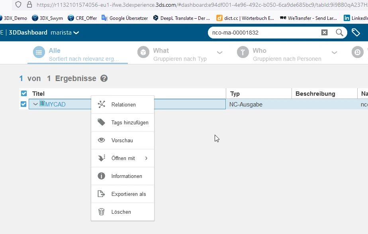Image resolution: width=368 pixels, height=234 pixels.
Task: Select the Alle results tab
Action: (x=78, y=54)
